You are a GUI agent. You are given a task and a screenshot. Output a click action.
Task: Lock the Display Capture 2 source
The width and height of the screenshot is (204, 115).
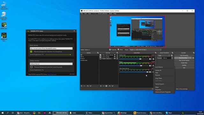[x=117, y=58]
